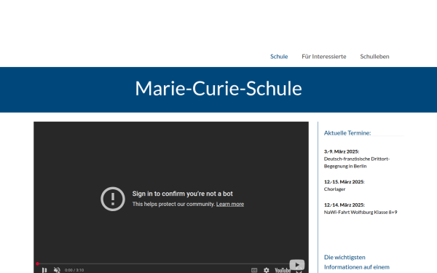Screen dimensions: 437x273
Task: Select the '12.-15. März 2025:' date entry
Action: tap(345, 181)
